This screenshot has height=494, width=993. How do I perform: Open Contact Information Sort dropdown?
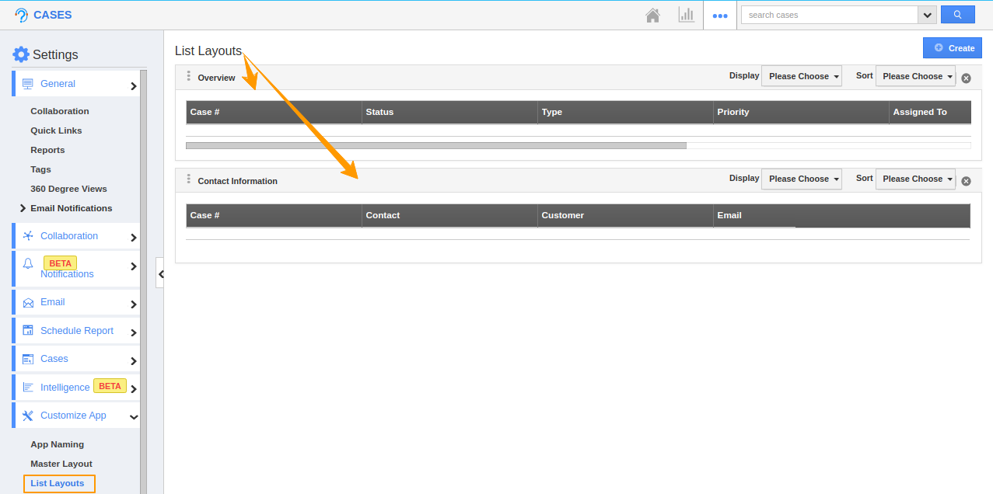point(915,179)
